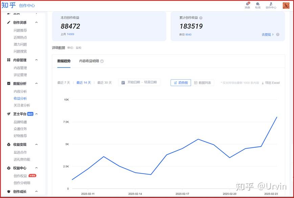Open 近期热点 in the sidebar
The width and height of the screenshot is (294, 198).
point(20,37)
